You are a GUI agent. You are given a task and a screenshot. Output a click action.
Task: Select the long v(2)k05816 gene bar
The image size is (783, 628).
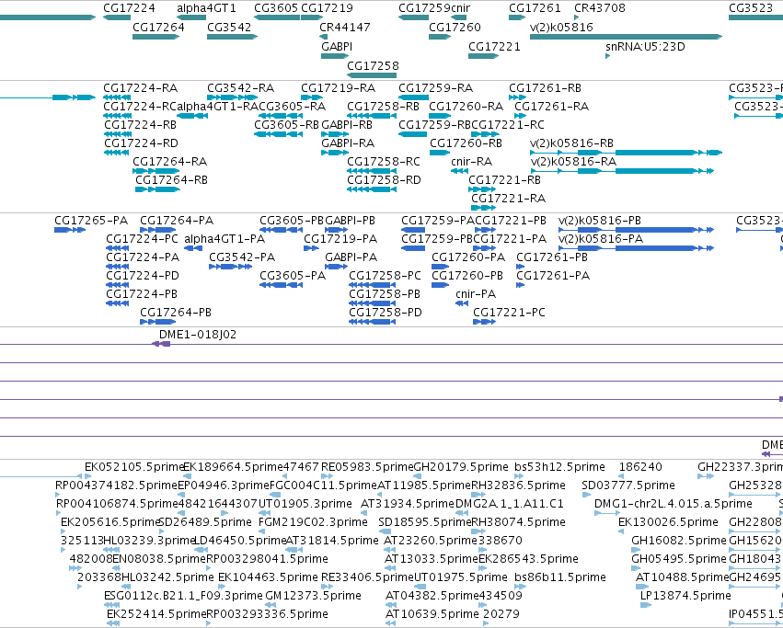point(627,37)
